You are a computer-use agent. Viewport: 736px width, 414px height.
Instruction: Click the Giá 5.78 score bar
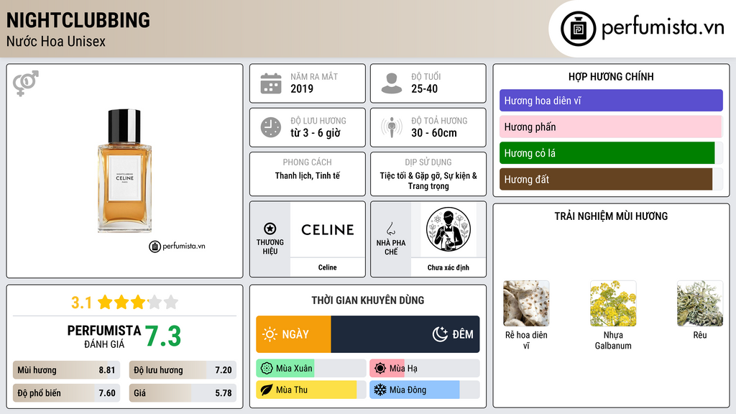coord(183,393)
